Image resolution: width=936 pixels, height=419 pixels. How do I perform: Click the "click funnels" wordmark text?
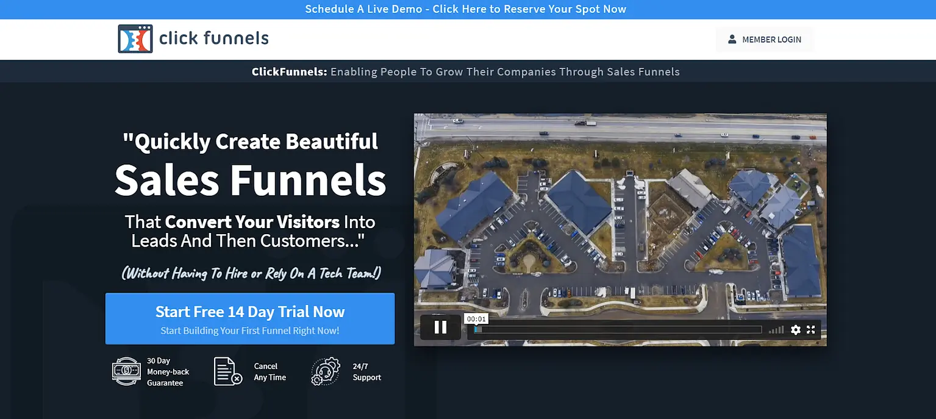(214, 38)
